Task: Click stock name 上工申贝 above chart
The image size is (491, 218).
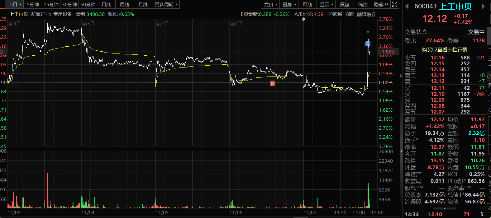Action: point(19,14)
